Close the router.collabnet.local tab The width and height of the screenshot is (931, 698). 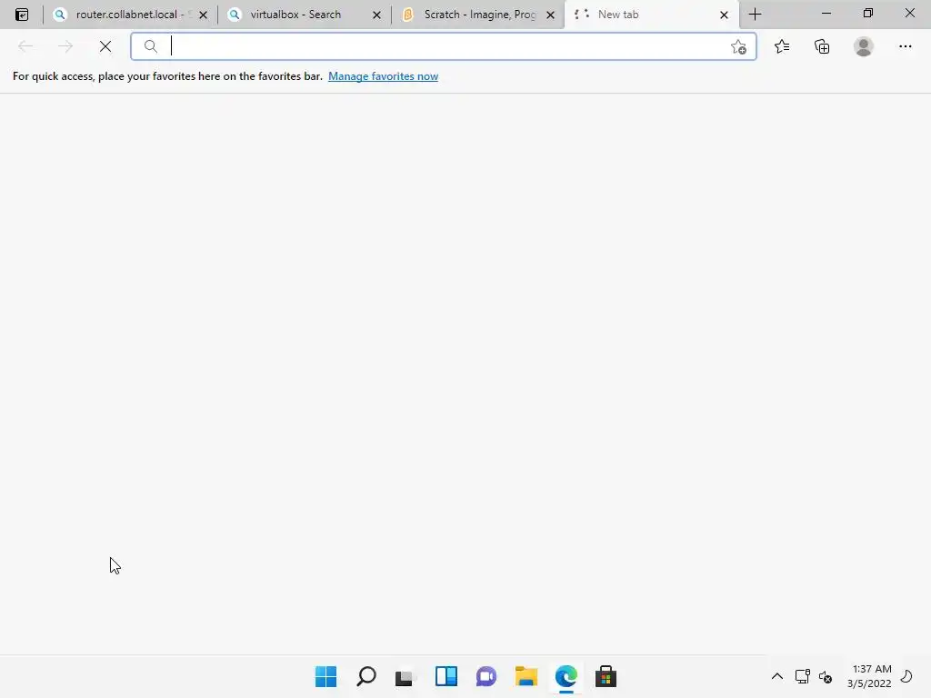pos(203,15)
